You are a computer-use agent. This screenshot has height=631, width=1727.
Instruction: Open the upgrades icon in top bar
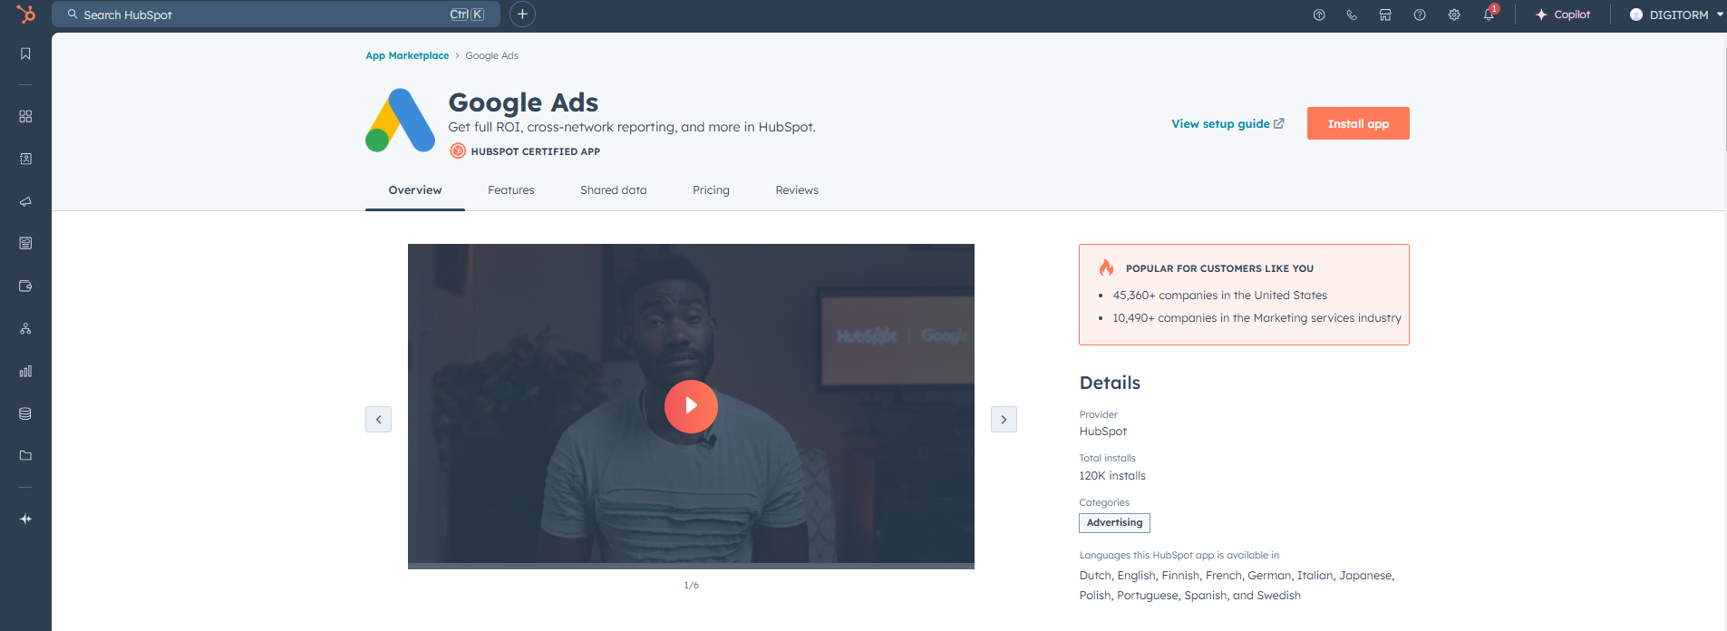(1319, 15)
